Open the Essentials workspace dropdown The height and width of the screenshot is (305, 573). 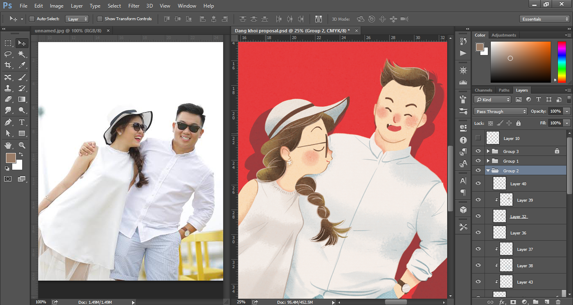coord(544,19)
